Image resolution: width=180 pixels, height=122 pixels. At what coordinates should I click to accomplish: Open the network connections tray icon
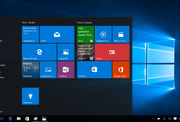(x=164, y=119)
